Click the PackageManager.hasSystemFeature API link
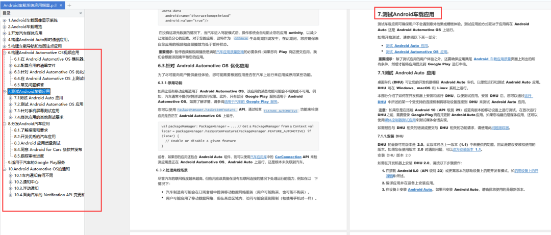The image size is (551, 235). point(206,110)
